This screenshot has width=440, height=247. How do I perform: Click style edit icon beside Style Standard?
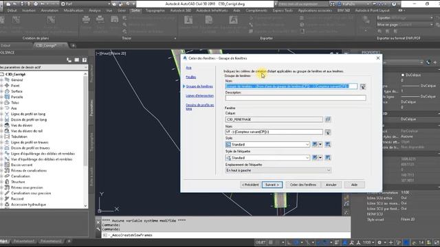point(315,144)
